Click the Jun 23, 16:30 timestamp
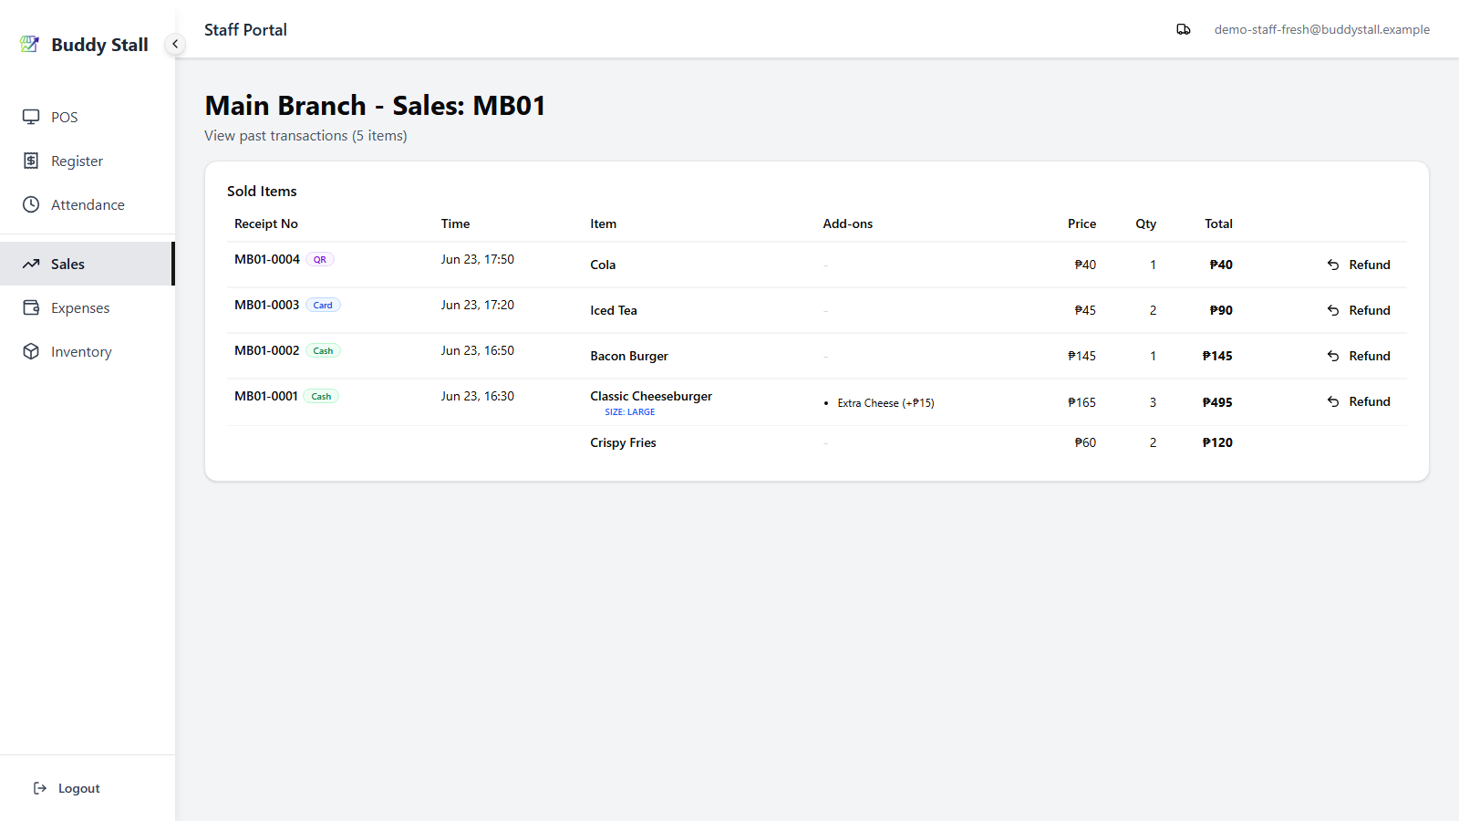The height and width of the screenshot is (821, 1459). click(x=478, y=396)
